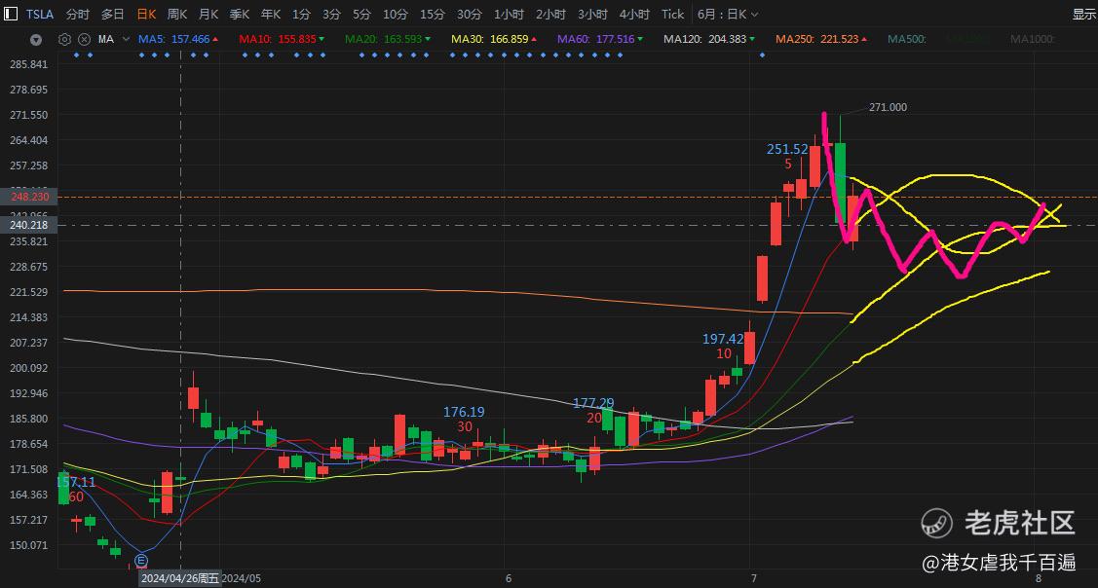1098x588 pixels.
Task: Select the 15分 fifteen-minute interval
Action: click(432, 14)
